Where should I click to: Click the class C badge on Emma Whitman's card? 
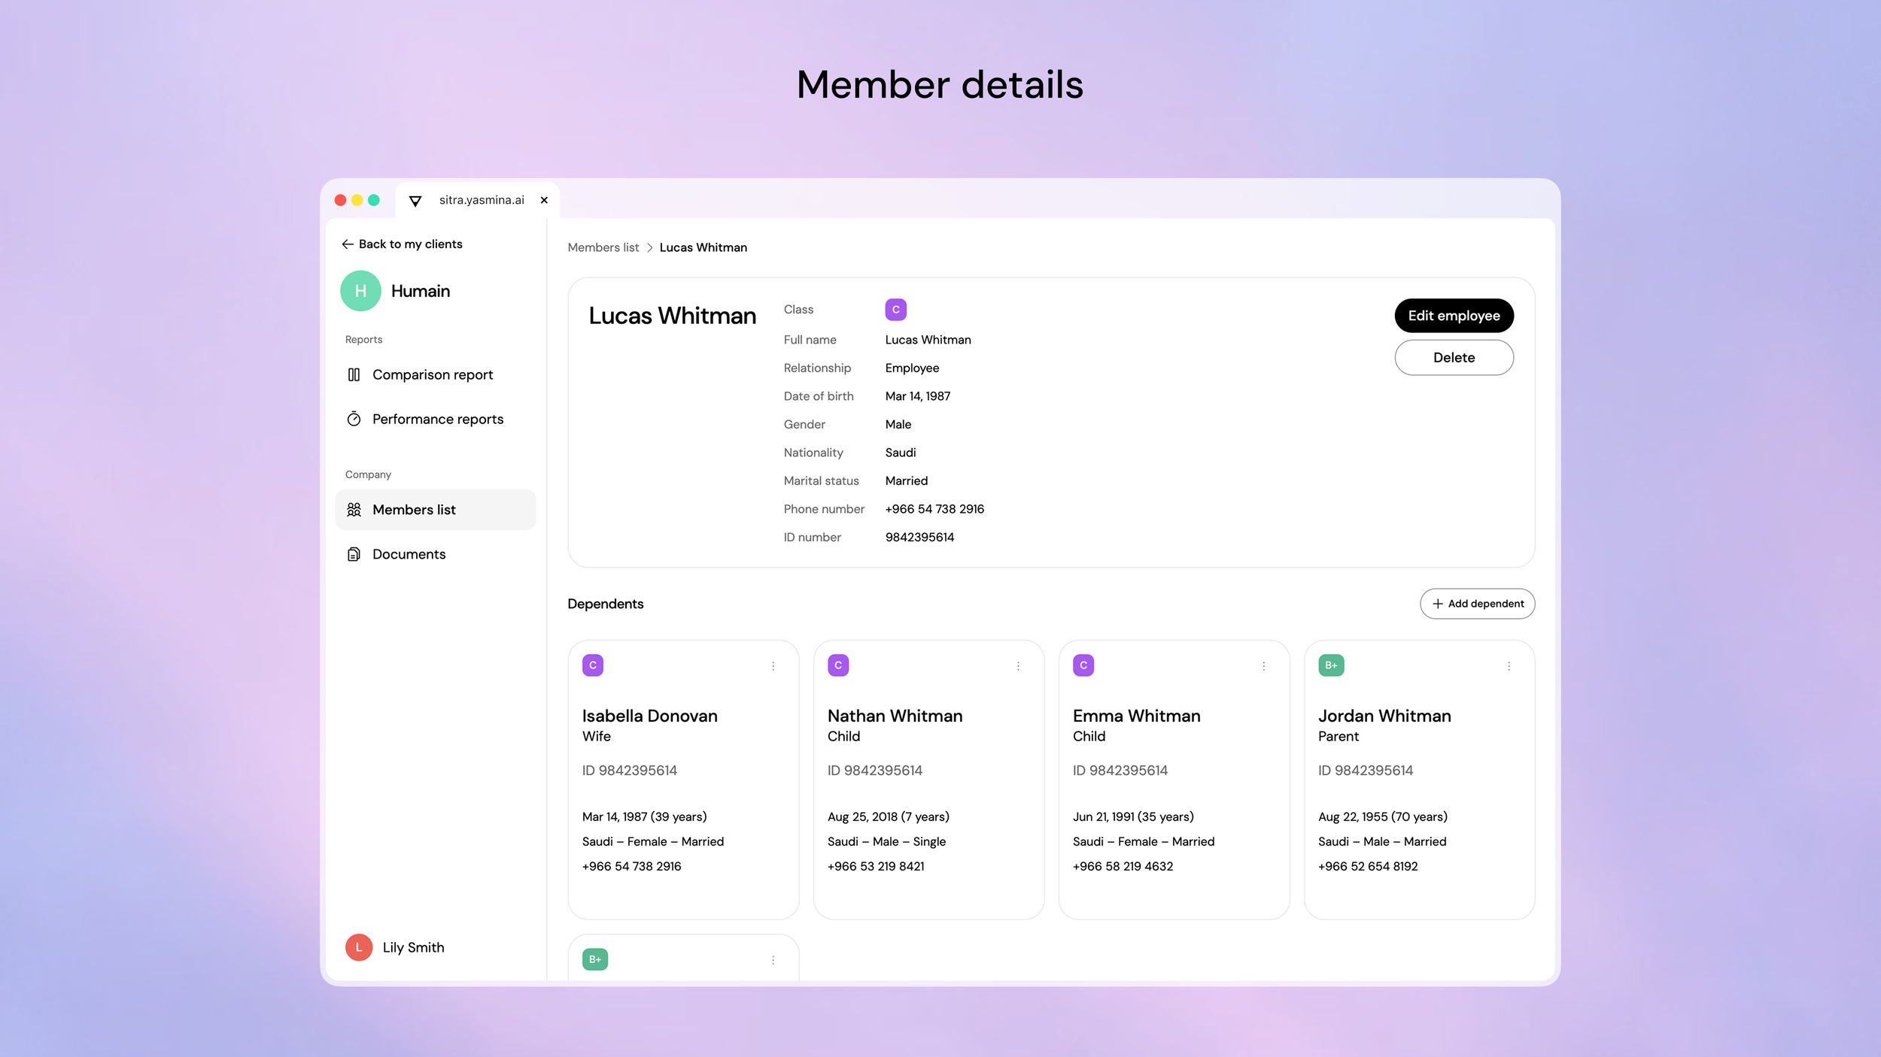(1083, 665)
